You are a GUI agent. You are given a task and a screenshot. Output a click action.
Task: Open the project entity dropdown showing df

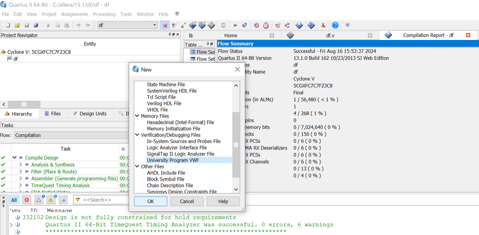tap(127, 25)
